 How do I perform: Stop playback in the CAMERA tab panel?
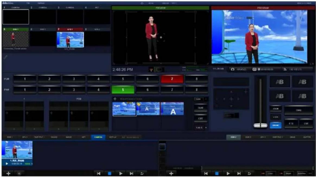click(109, 173)
